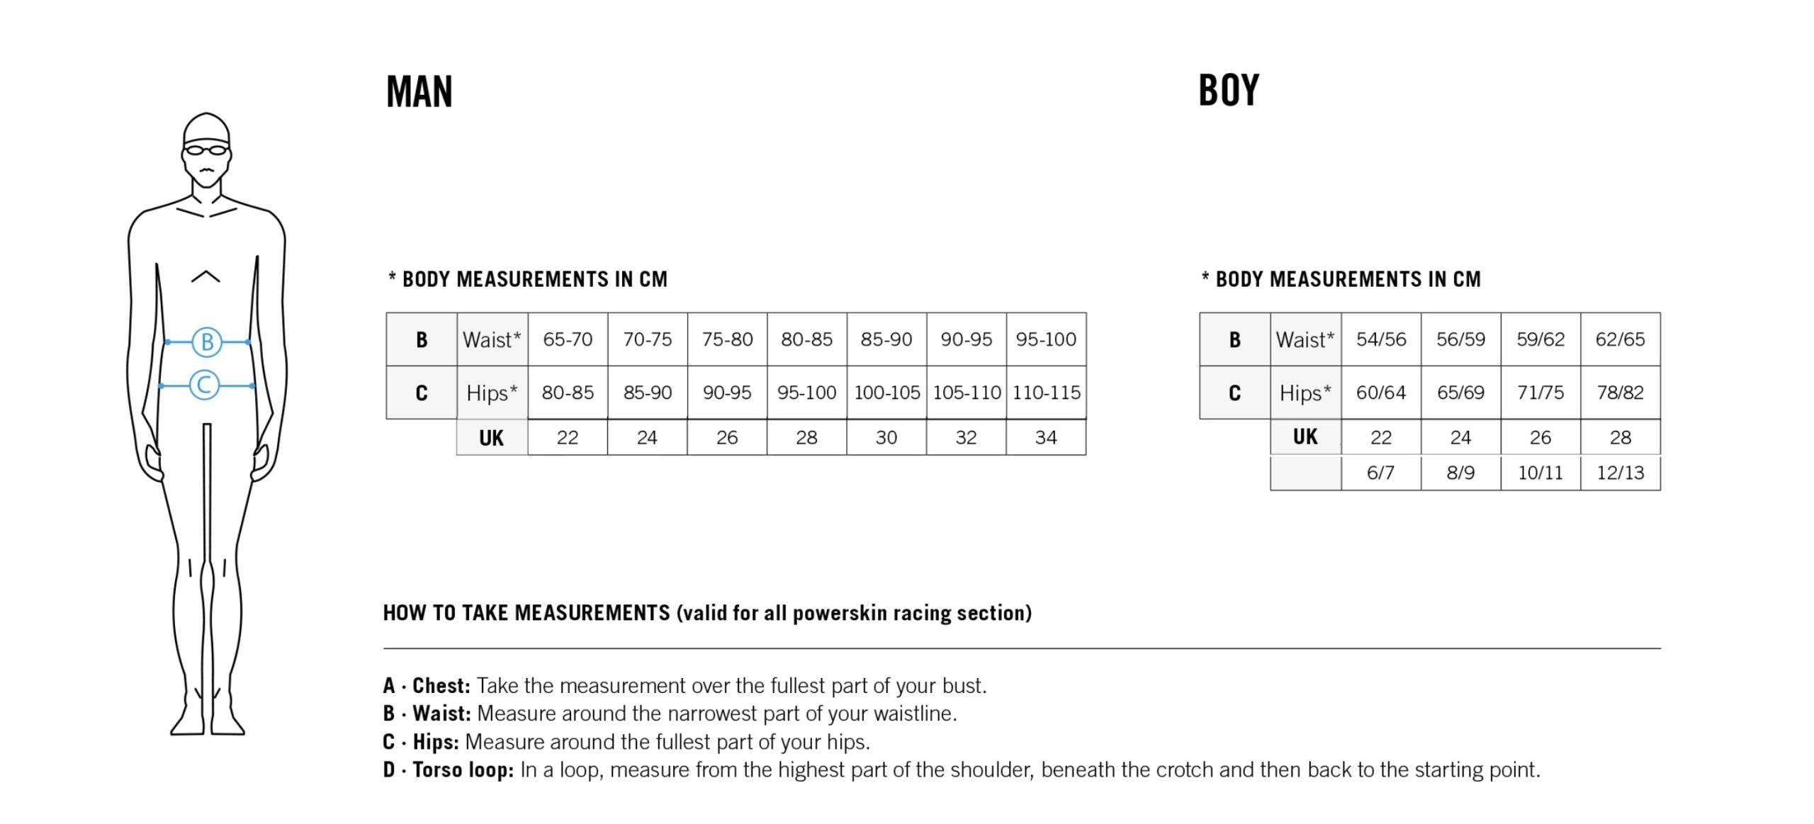Viewport: 1814px width, 824px height.
Task: Select the BOY heading
Action: (x=1229, y=91)
